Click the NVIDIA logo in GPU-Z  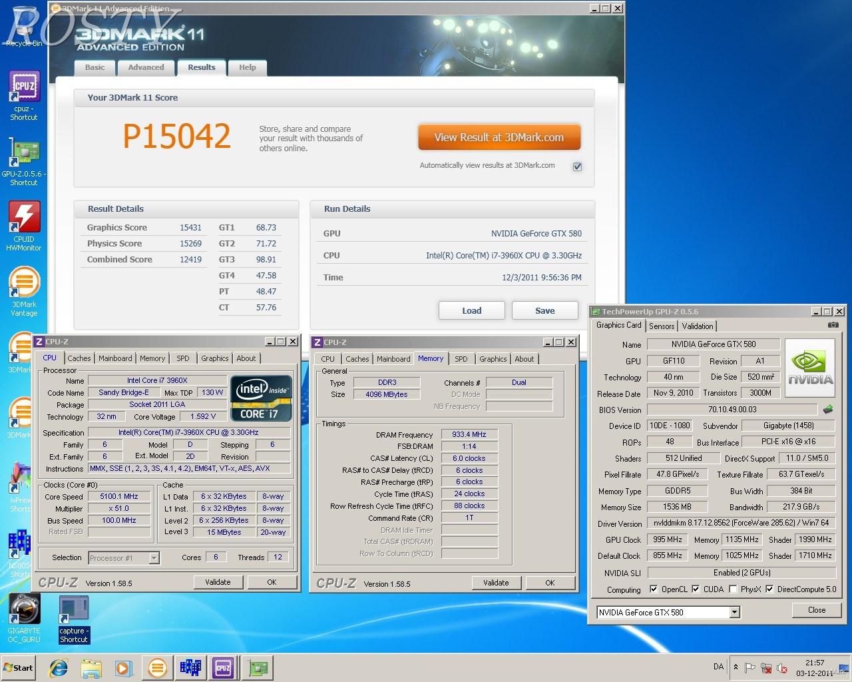pos(810,368)
